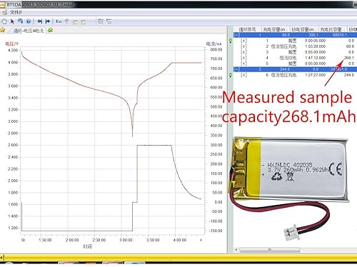Viewport: 357px width, 267px height.
Task: Click the round blue toolbar icon
Action: click(x=29, y=21)
